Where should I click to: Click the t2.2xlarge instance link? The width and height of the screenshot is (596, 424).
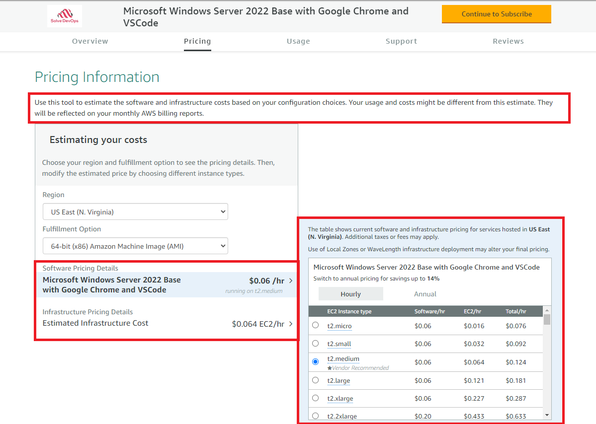(x=342, y=417)
